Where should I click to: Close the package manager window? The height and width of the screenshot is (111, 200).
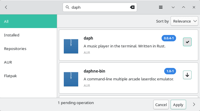(x=194, y=7)
